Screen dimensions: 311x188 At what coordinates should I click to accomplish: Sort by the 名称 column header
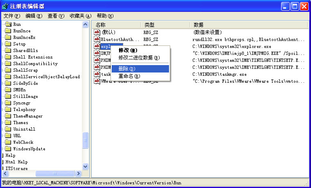117,25
